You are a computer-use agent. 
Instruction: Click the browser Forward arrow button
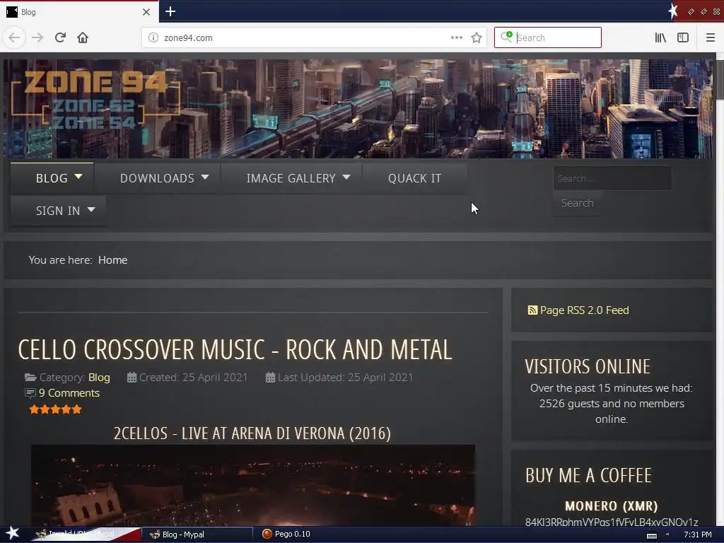pos(37,37)
